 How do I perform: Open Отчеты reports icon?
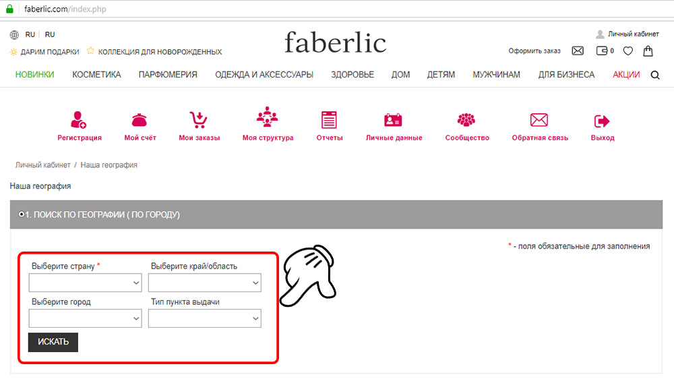pos(330,119)
